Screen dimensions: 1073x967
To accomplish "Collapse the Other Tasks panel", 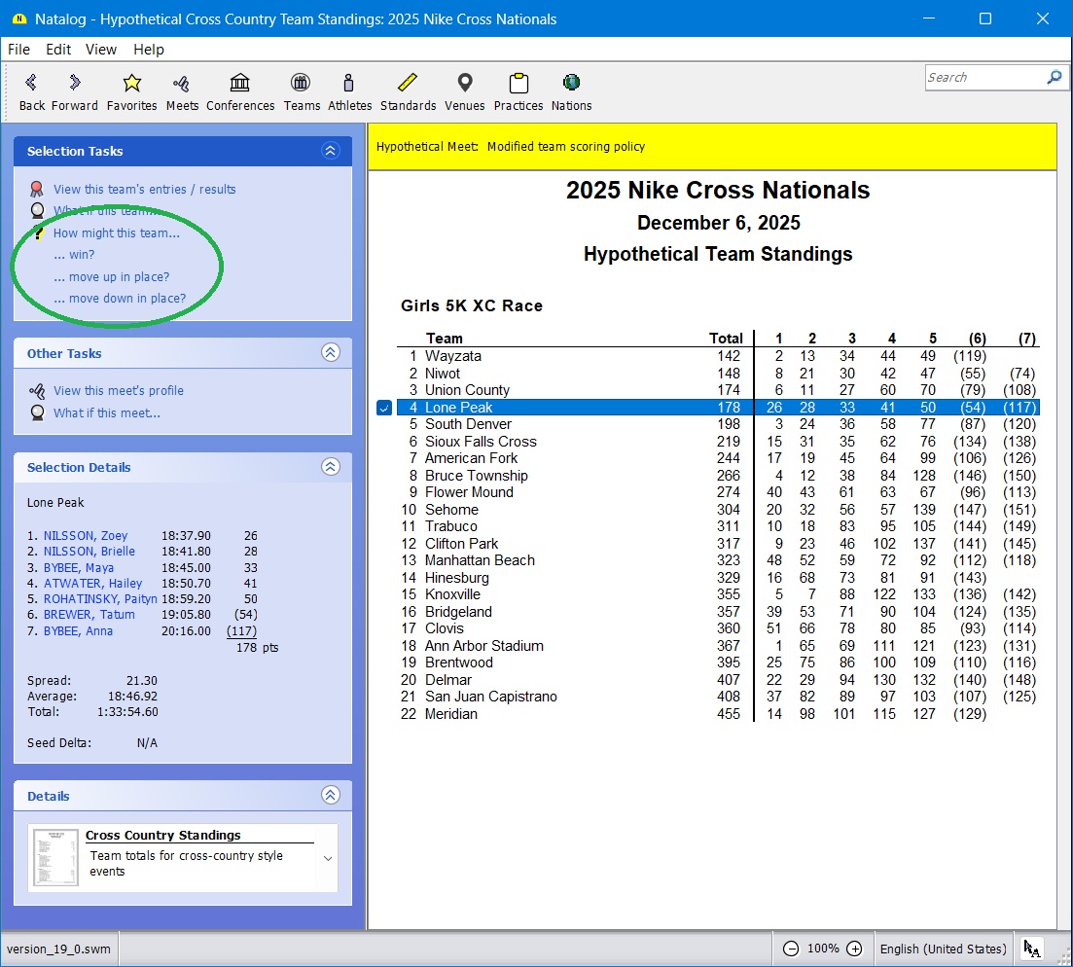I will click(330, 353).
